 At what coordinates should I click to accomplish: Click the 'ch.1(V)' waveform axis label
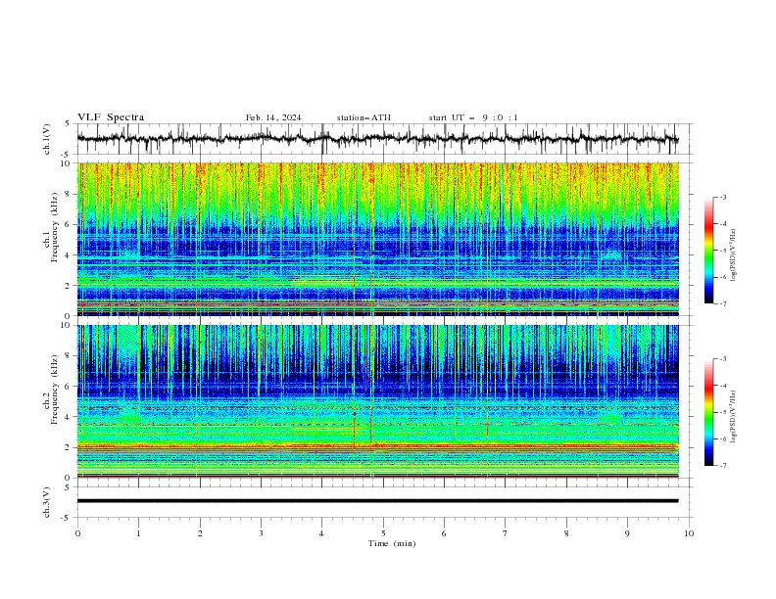pos(47,139)
